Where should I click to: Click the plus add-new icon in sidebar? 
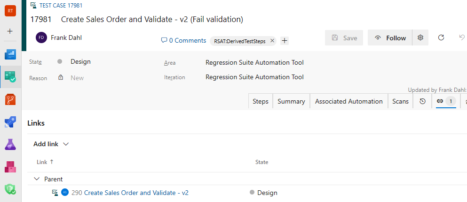[10, 31]
